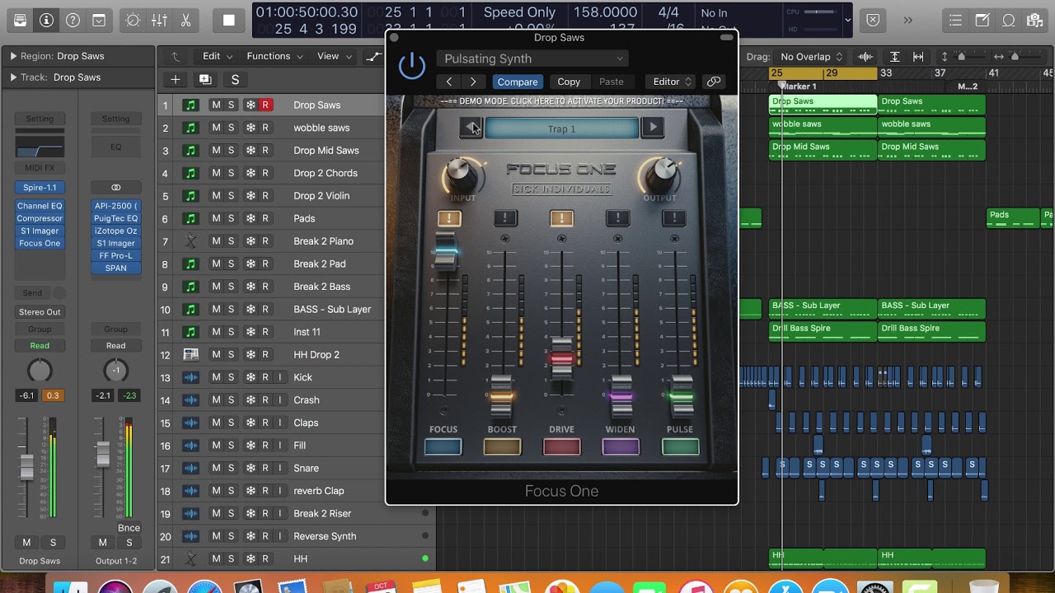Open the Stereo Out output slot
Viewport: 1055px width, 593px height.
tap(40, 312)
